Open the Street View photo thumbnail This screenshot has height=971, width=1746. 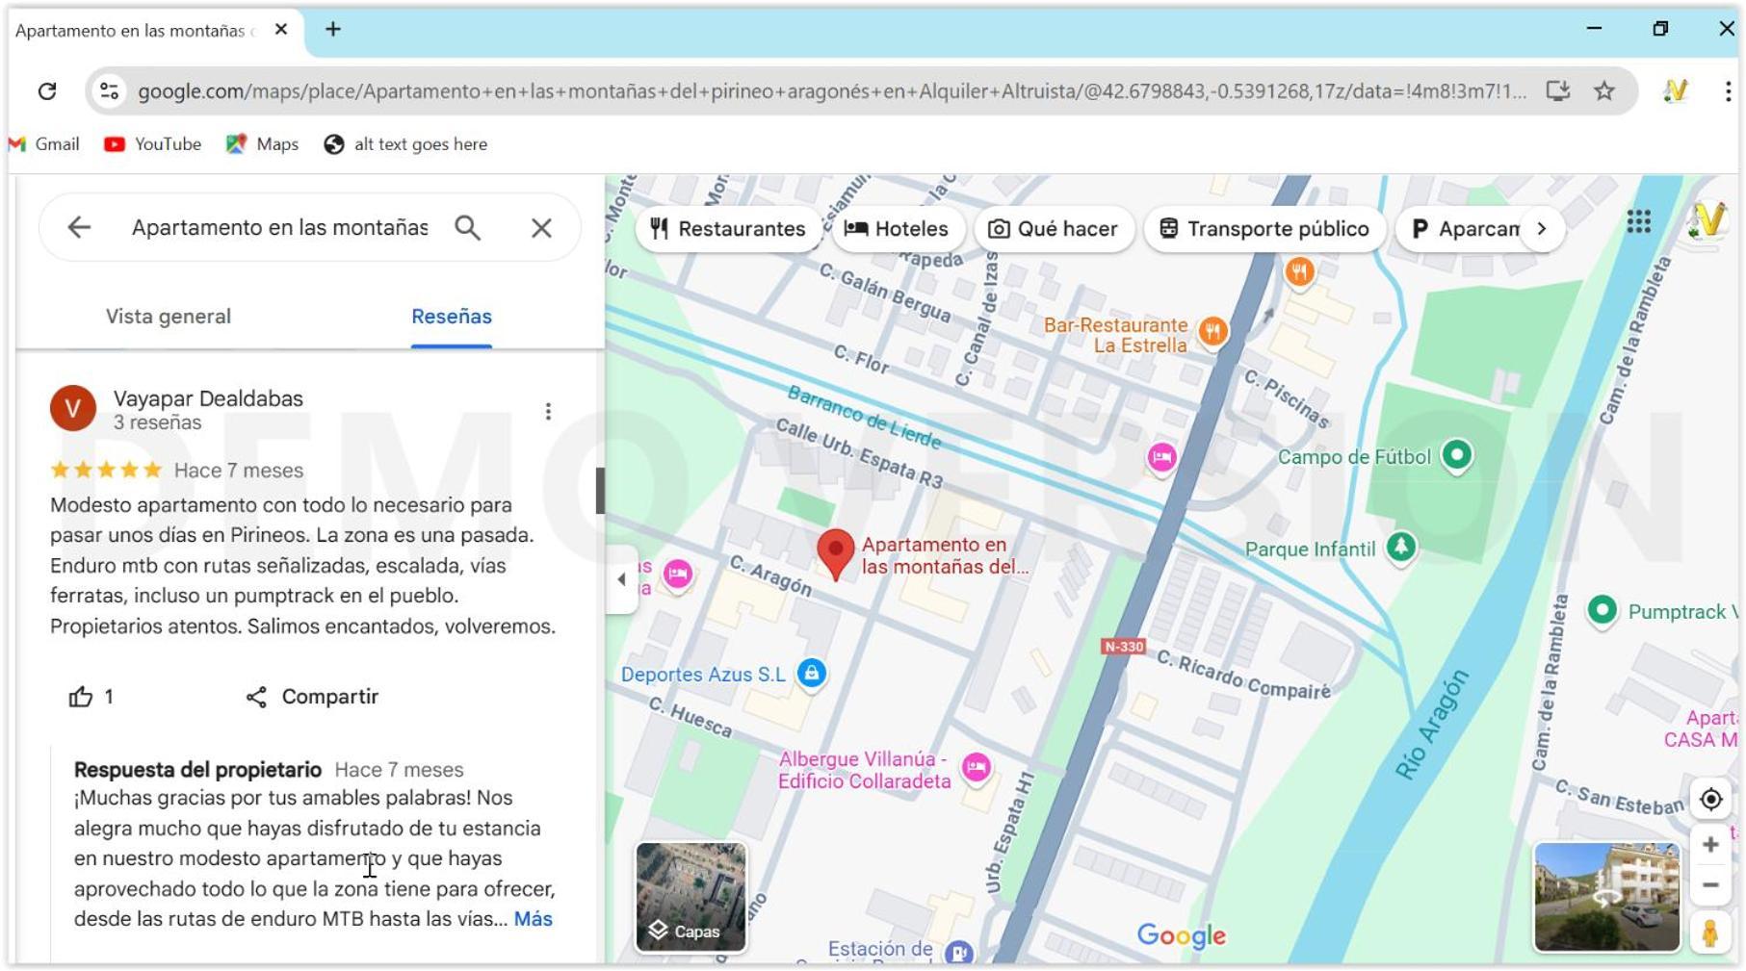click(x=1606, y=897)
